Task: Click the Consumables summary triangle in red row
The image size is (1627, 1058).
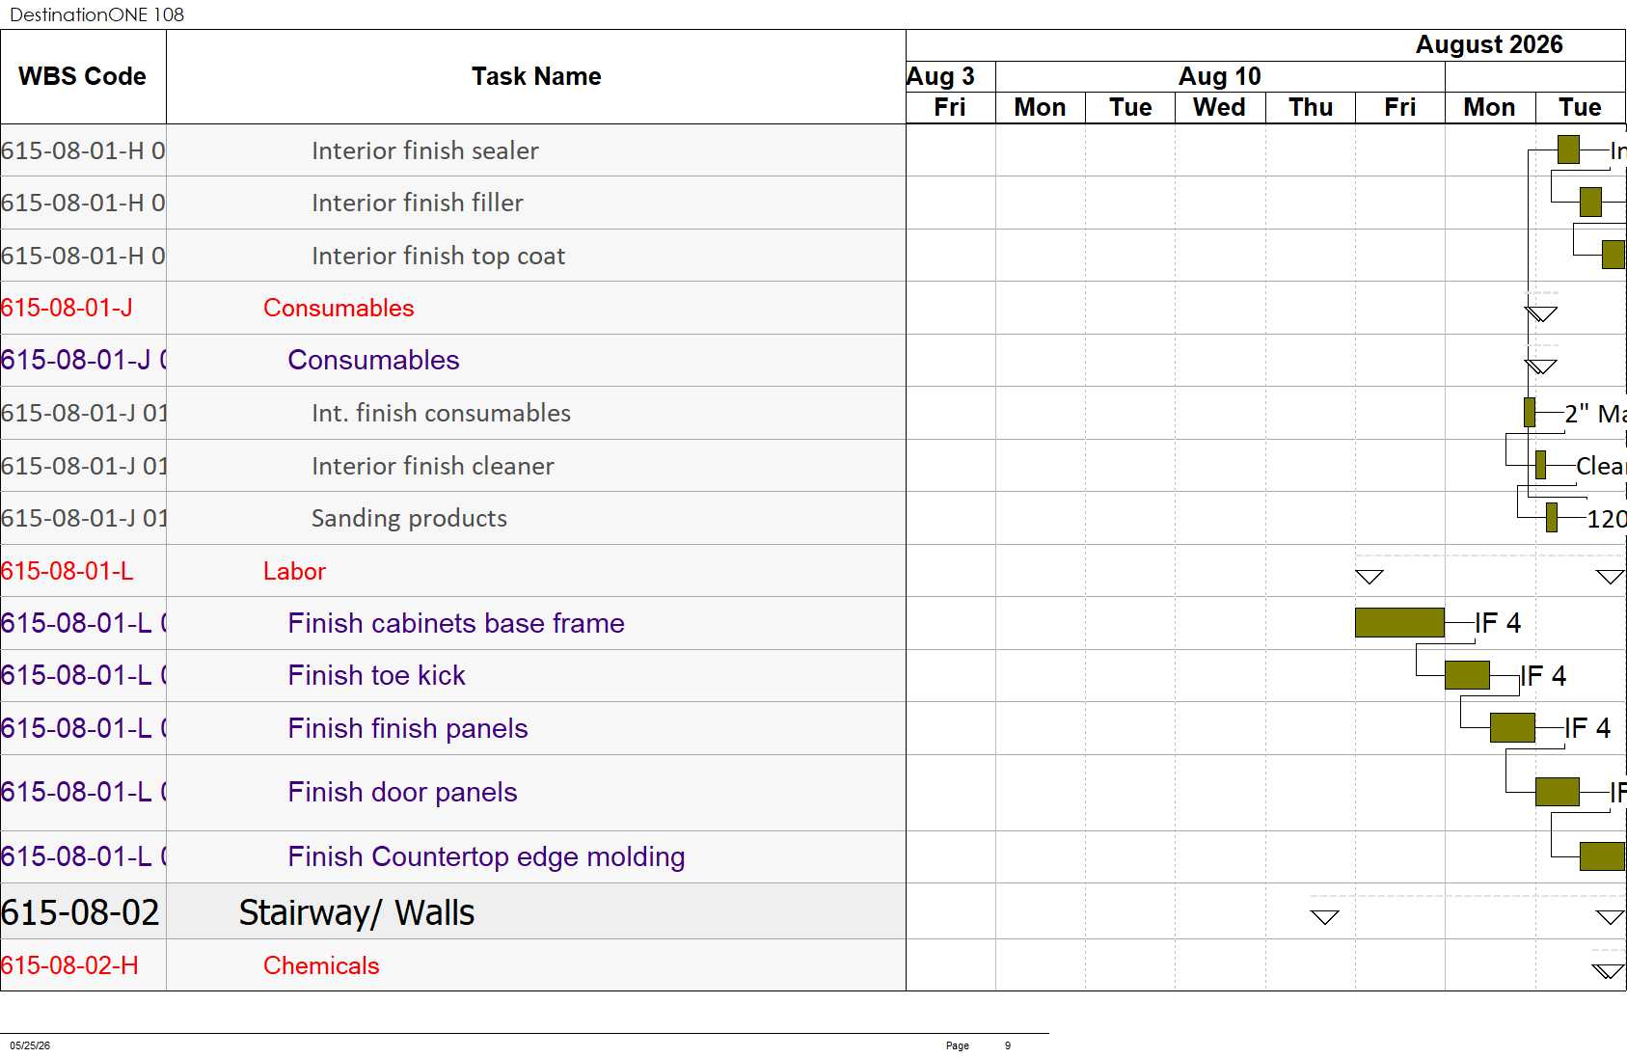Action: (x=1541, y=314)
